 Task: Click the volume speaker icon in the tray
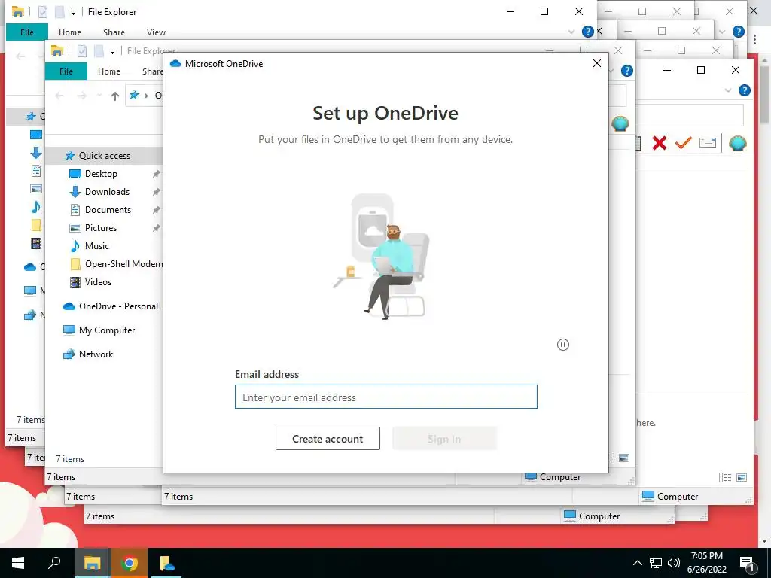(x=674, y=563)
